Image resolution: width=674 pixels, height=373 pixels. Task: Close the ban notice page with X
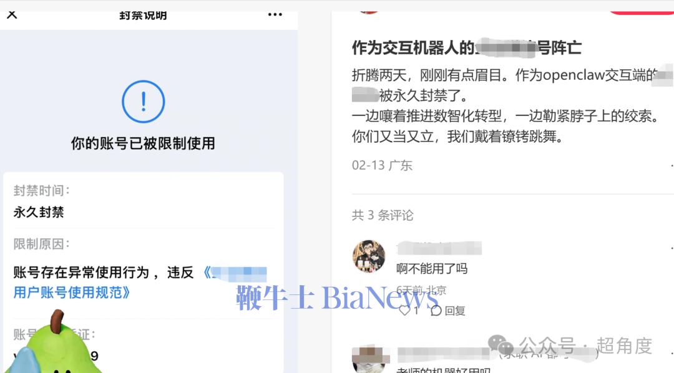tap(12, 15)
